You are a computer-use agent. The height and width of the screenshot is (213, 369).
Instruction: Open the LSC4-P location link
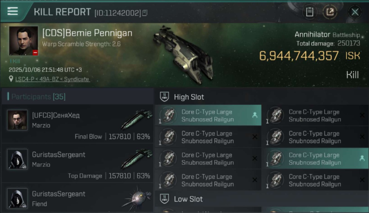point(52,79)
